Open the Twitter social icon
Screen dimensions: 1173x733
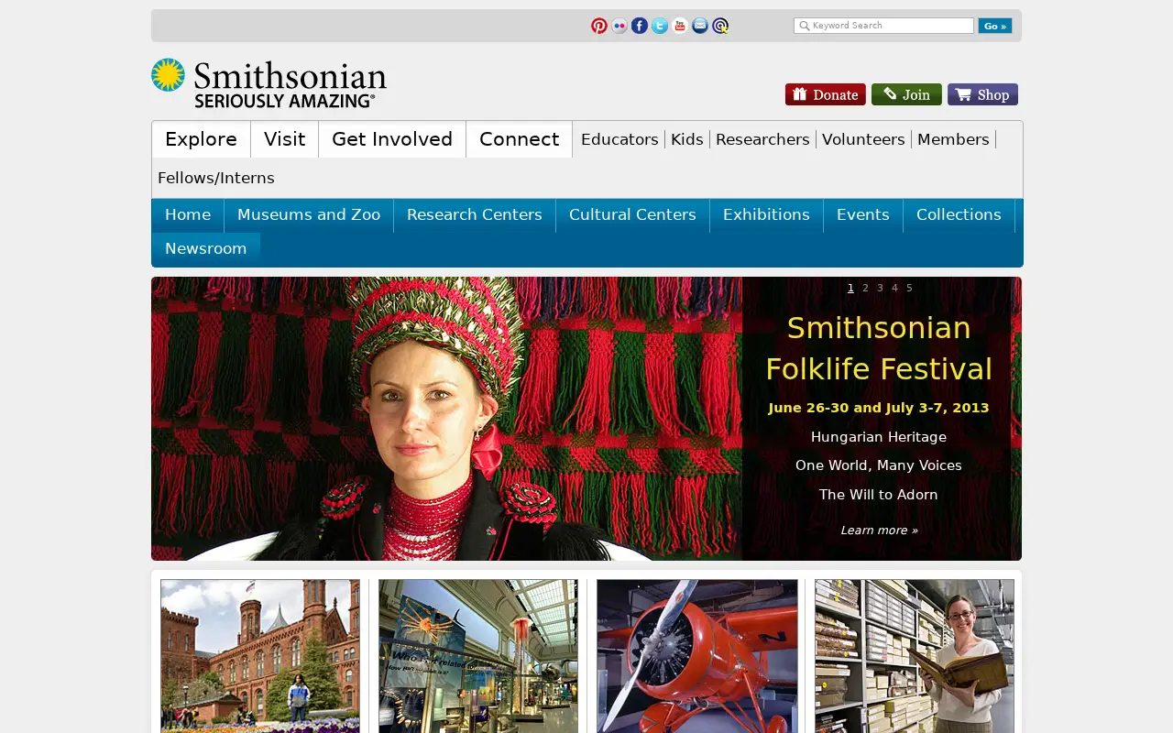click(660, 26)
